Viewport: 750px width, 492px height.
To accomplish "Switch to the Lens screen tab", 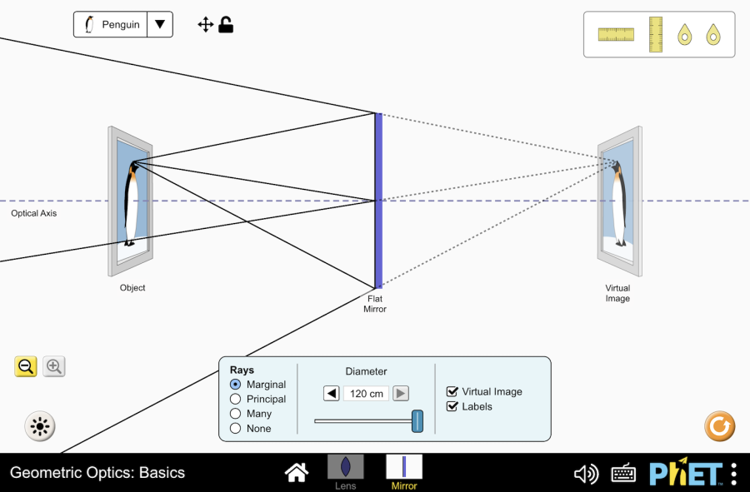I will tap(345, 471).
